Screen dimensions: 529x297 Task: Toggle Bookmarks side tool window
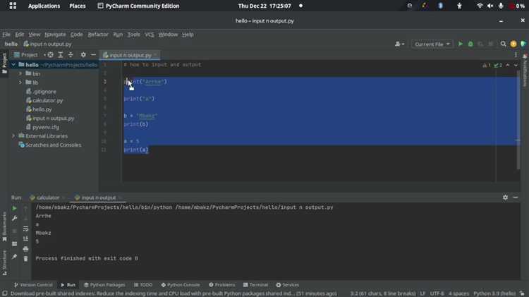tap(4, 226)
